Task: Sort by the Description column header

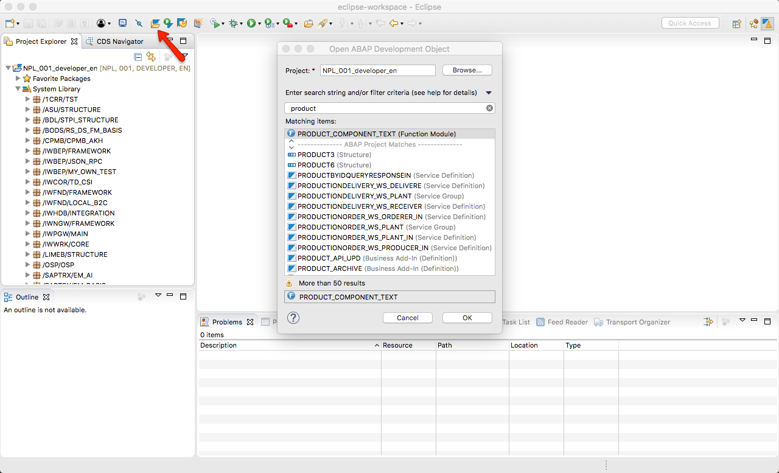Action: [290, 345]
